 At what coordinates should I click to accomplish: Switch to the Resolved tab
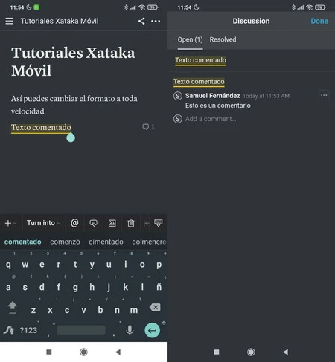click(223, 39)
